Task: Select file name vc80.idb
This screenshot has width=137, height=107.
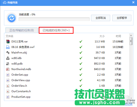Action: pyautogui.click(x=16, y=58)
